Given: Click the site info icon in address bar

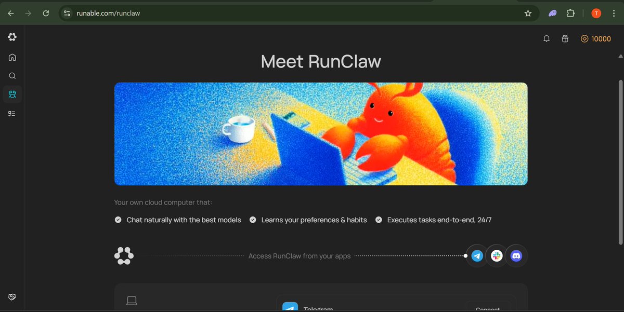Looking at the screenshot, I should point(67,13).
